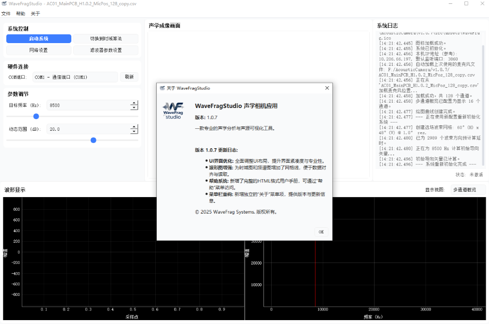Decrease 动态范围 using the down stepper arrow

[134, 131]
